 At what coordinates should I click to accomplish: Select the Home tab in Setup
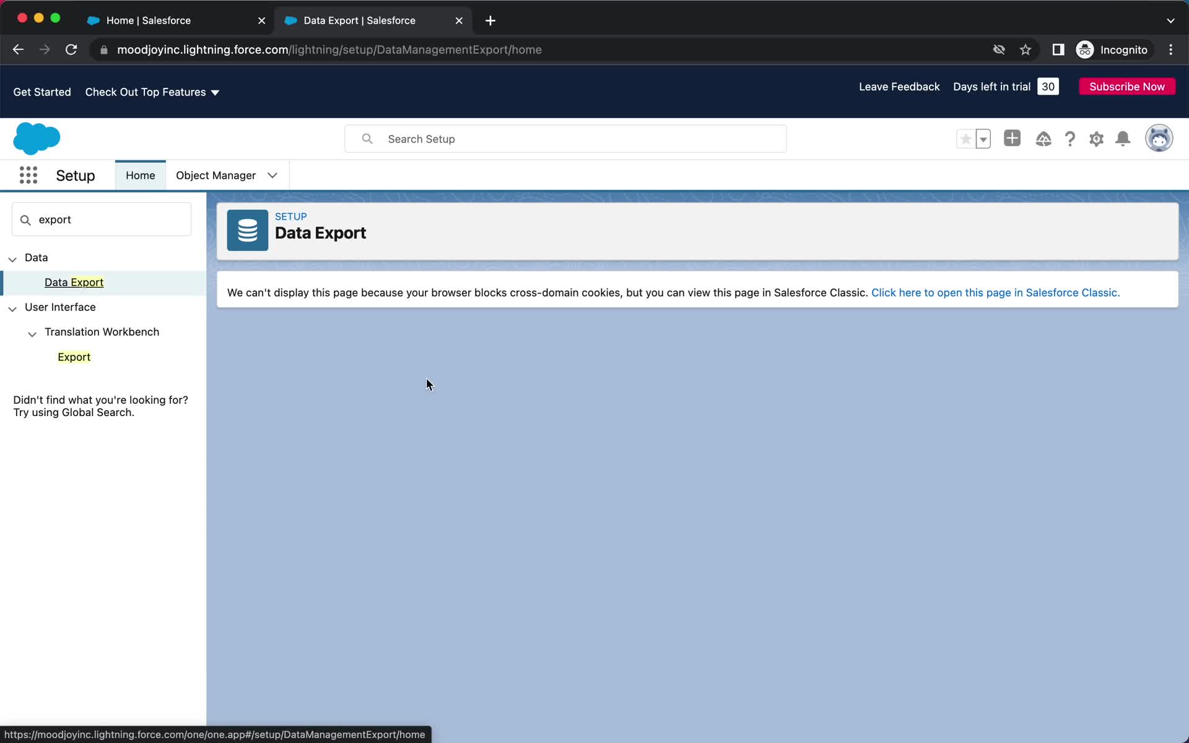[x=139, y=175]
